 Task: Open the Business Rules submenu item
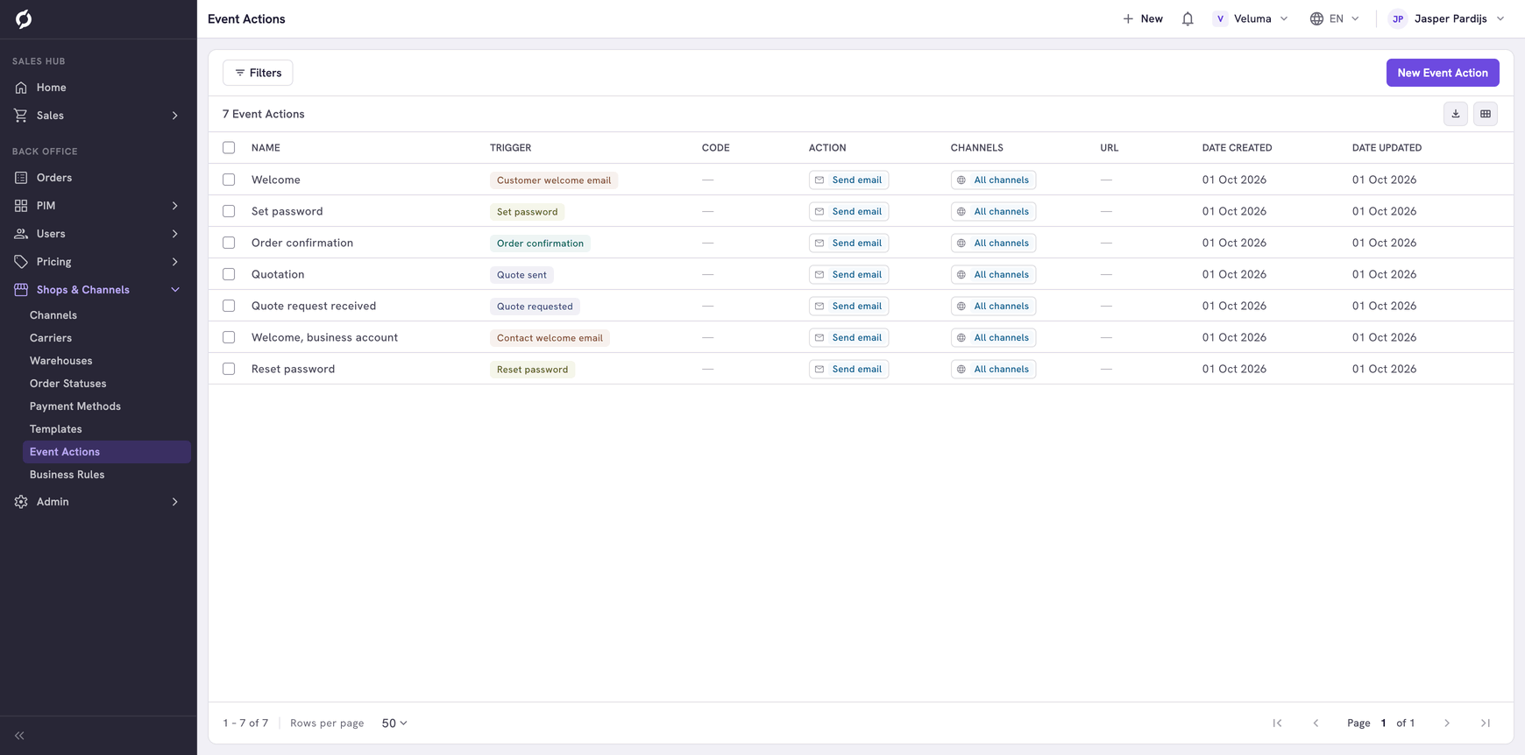[67, 475]
